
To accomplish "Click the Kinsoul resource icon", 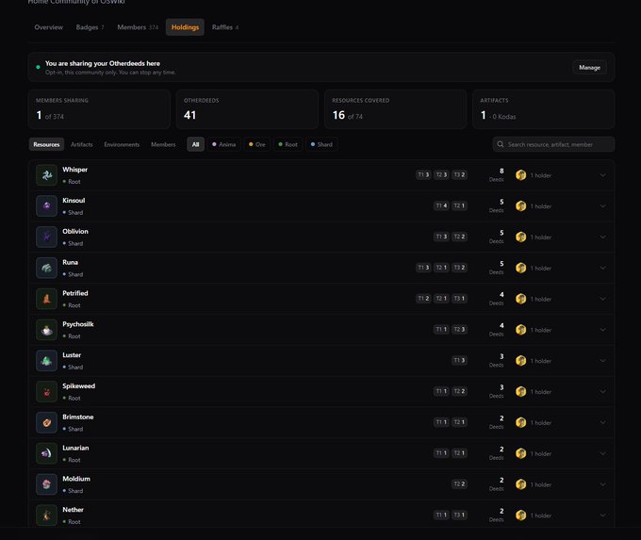I will coord(46,206).
